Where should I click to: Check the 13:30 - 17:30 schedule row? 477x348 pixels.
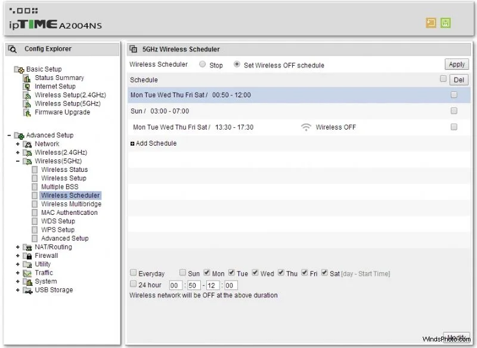point(454,127)
